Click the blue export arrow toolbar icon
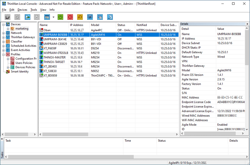The width and height of the screenshot is (250, 165). (x=27, y=17)
